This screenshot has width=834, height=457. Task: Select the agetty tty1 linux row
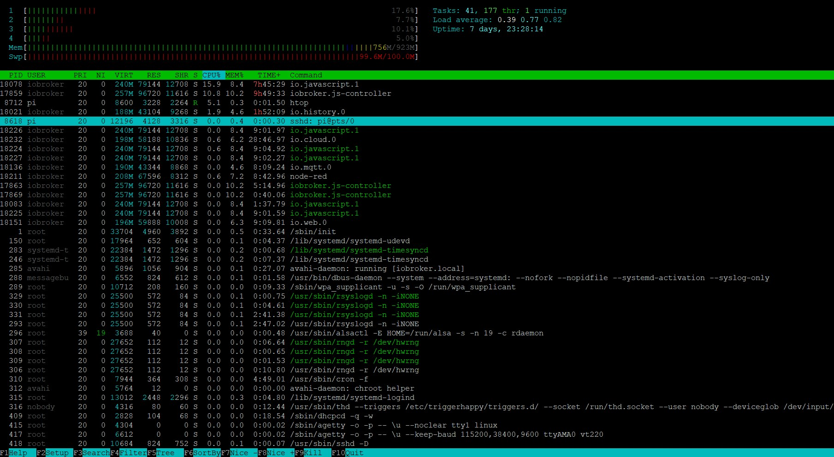click(x=417, y=425)
